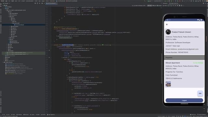Click the emulator toolbar Back icon
Image resolution: width=208 pixels, height=117 pixels.
point(173,6)
